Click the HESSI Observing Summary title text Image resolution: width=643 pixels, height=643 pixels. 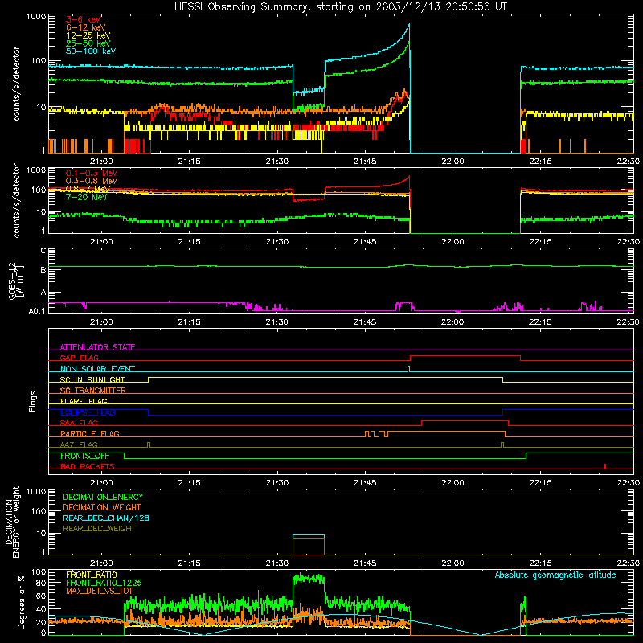[340, 6]
